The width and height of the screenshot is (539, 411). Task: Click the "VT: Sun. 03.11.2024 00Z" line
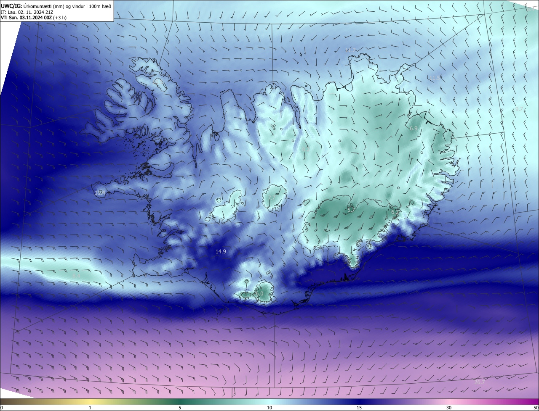pos(26,18)
